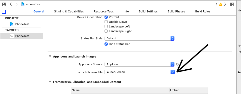
Task: Add editor on right icon
Action: click(232, 4)
